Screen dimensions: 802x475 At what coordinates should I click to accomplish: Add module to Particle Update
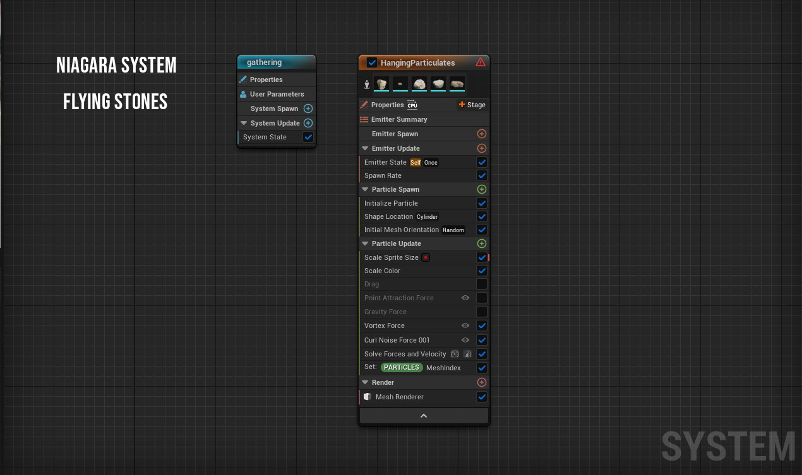pyautogui.click(x=482, y=243)
